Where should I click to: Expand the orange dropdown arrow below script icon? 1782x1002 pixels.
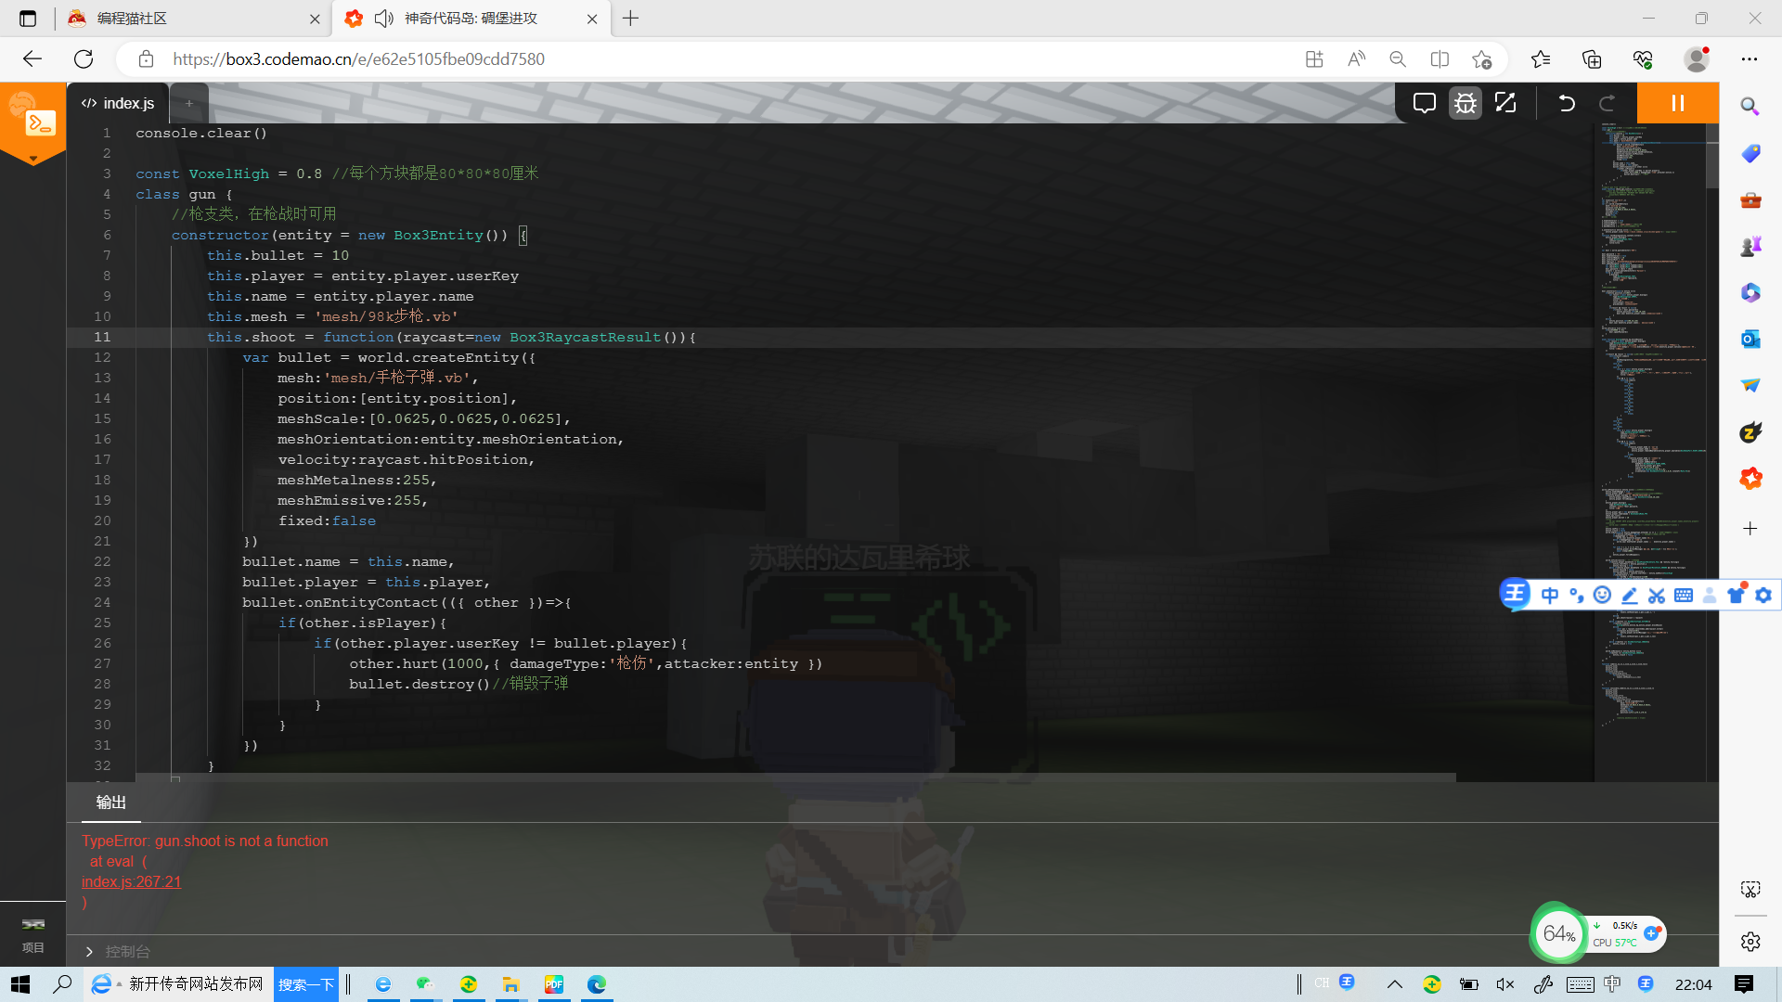point(33,160)
